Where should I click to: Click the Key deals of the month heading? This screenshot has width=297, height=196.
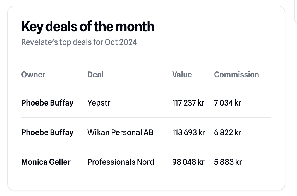88,27
